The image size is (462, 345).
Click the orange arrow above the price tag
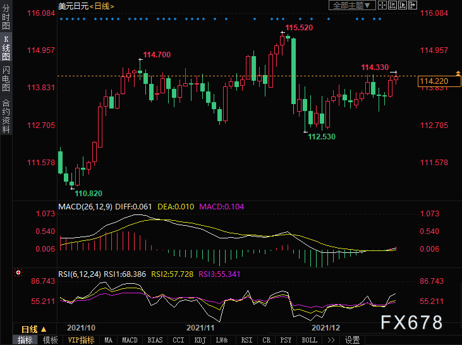point(458,73)
